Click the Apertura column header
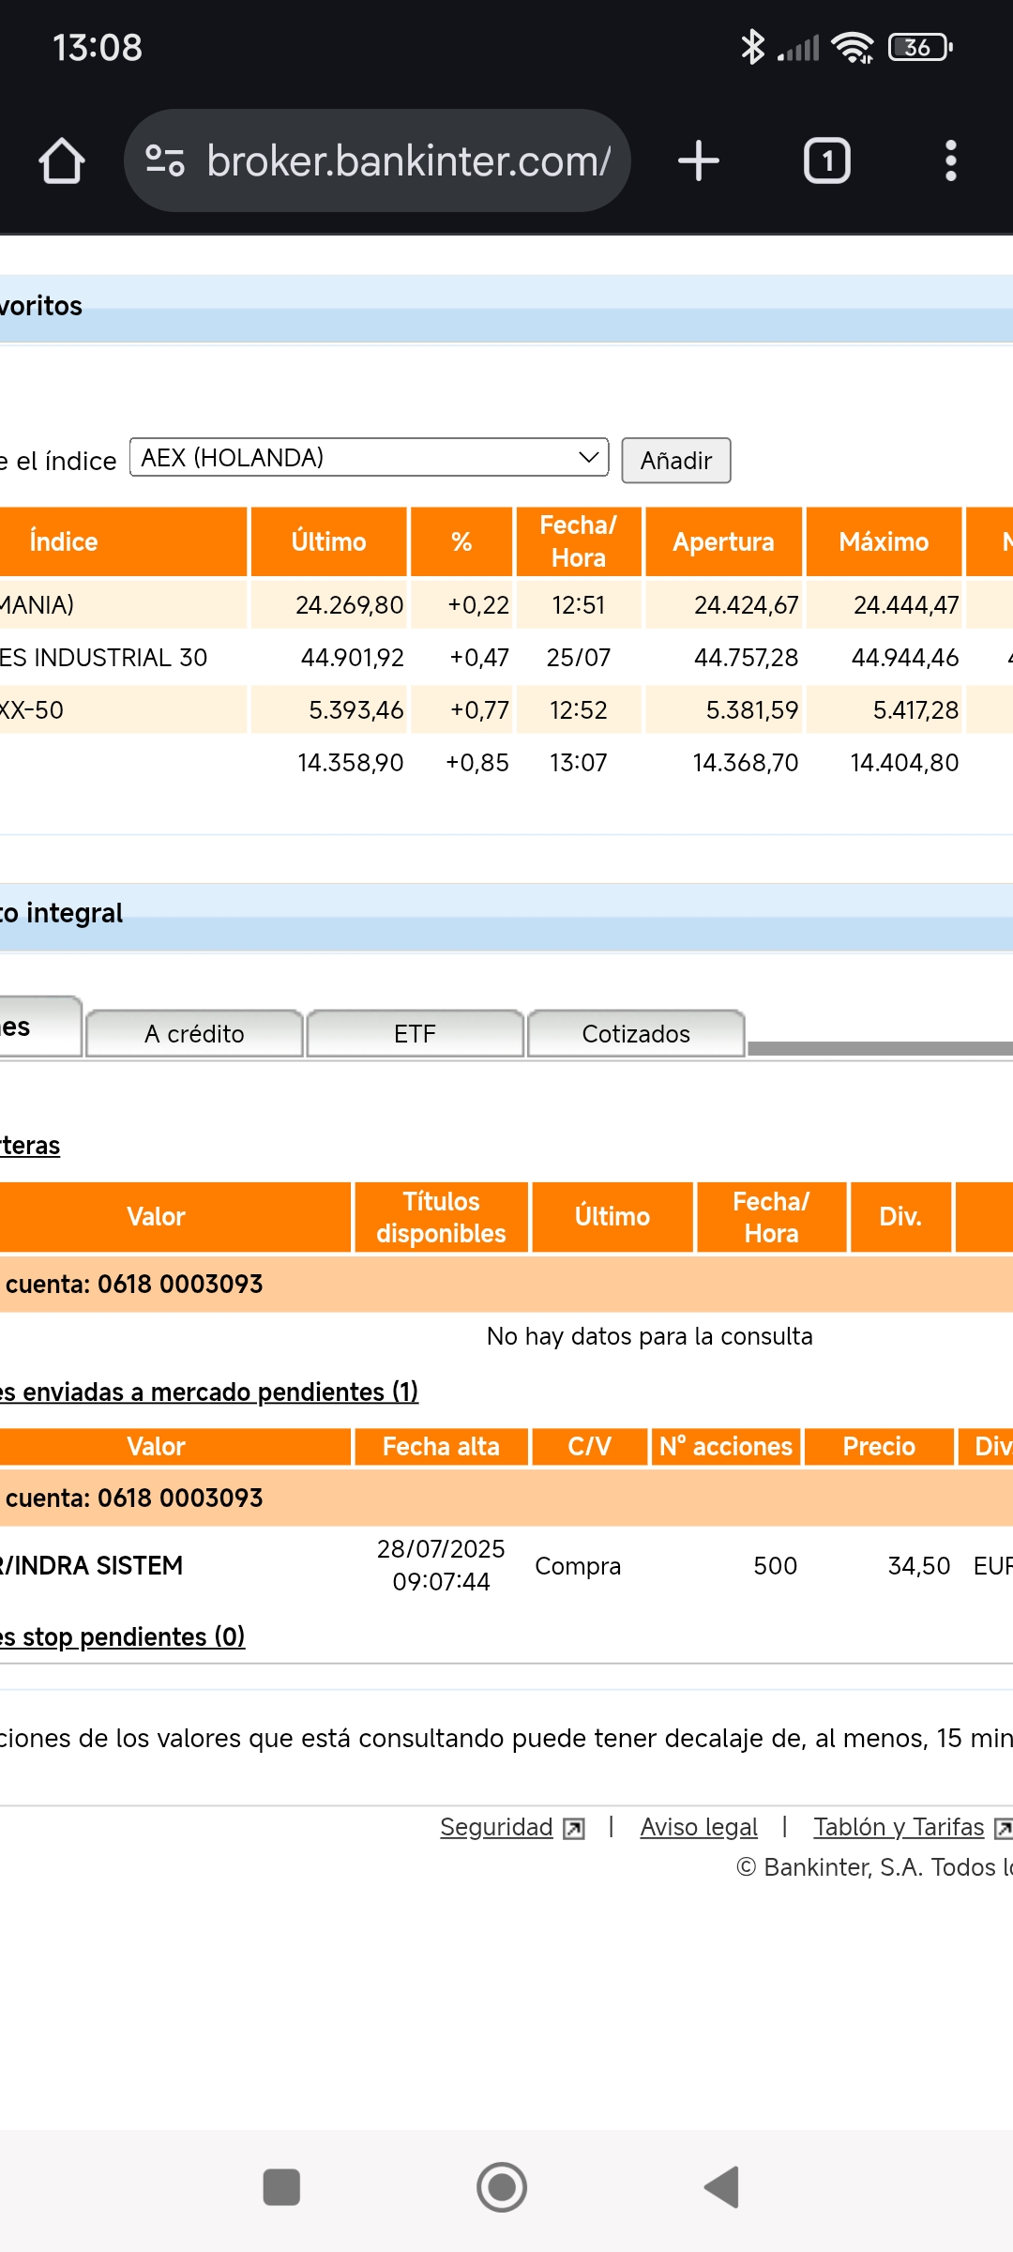The image size is (1013, 2252). pyautogui.click(x=723, y=541)
